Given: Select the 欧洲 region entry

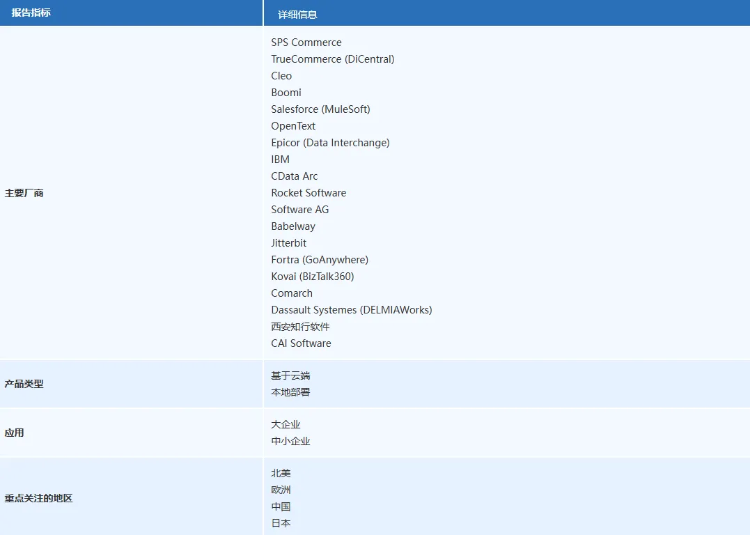Looking at the screenshot, I should click(281, 490).
